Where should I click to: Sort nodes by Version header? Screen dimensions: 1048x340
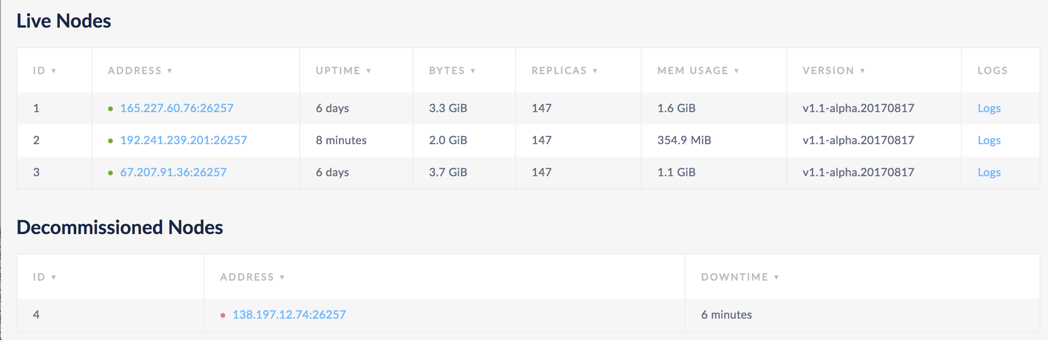point(833,71)
